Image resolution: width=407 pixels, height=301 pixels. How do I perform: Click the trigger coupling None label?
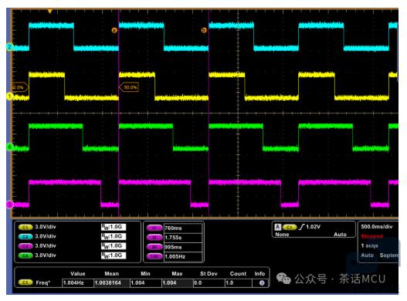(282, 235)
